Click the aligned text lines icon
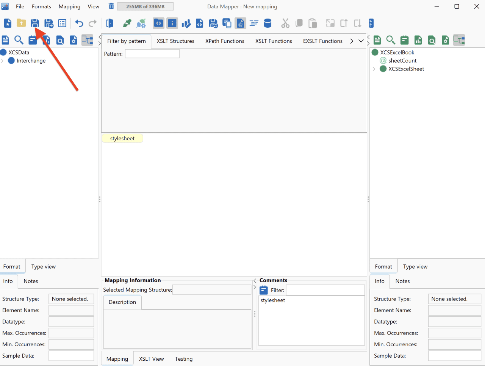Viewport: 485px width, 366px height. (254, 23)
